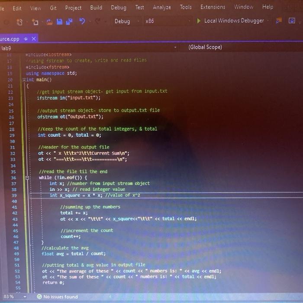
Task: Click the No issues found status text
Action: click(x=61, y=297)
